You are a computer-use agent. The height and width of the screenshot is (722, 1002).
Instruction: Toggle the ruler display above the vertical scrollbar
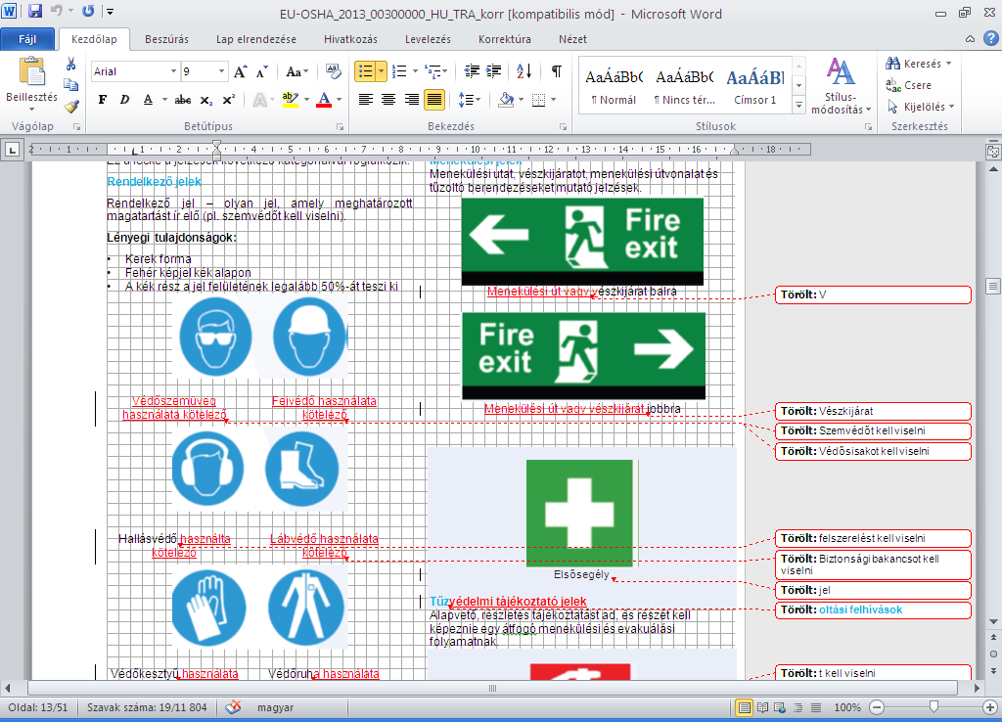pyautogui.click(x=993, y=152)
